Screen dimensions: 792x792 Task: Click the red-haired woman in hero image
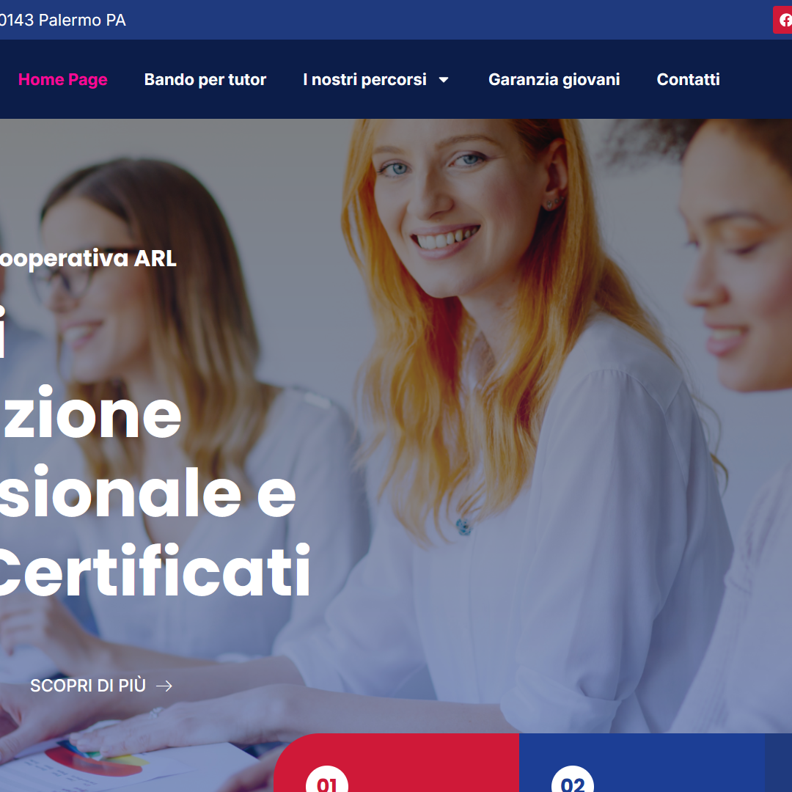505,353
